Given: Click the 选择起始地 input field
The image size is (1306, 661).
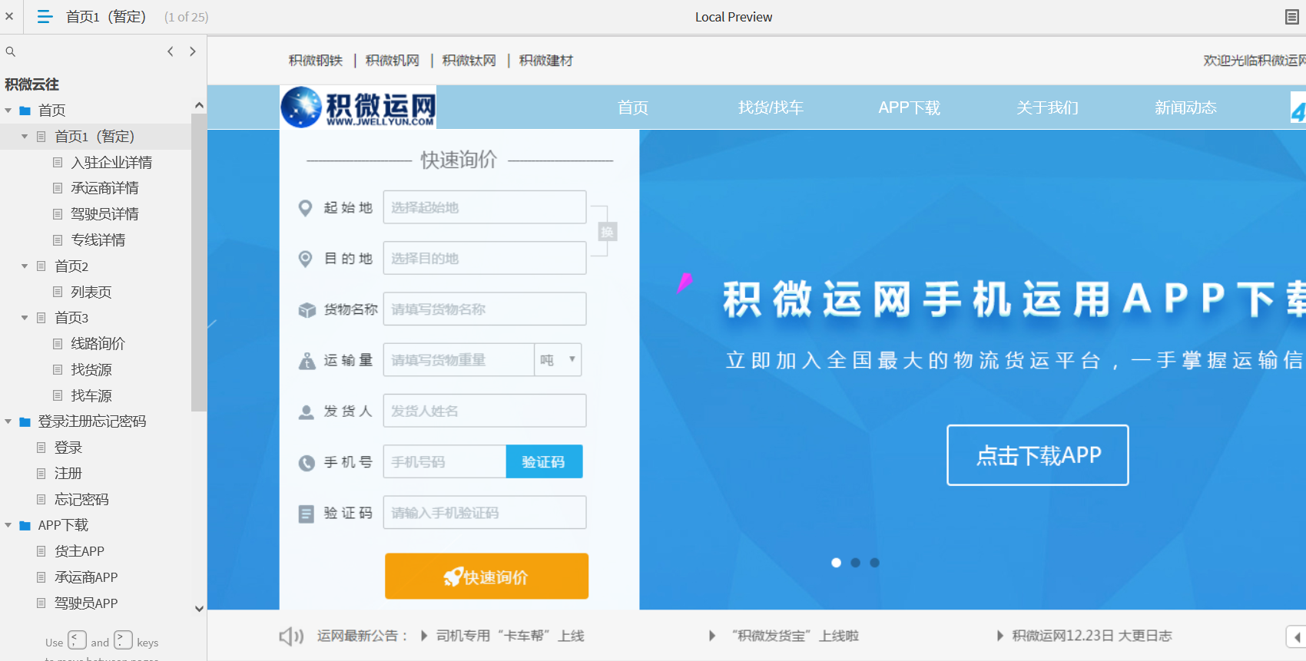Looking at the screenshot, I should point(485,207).
